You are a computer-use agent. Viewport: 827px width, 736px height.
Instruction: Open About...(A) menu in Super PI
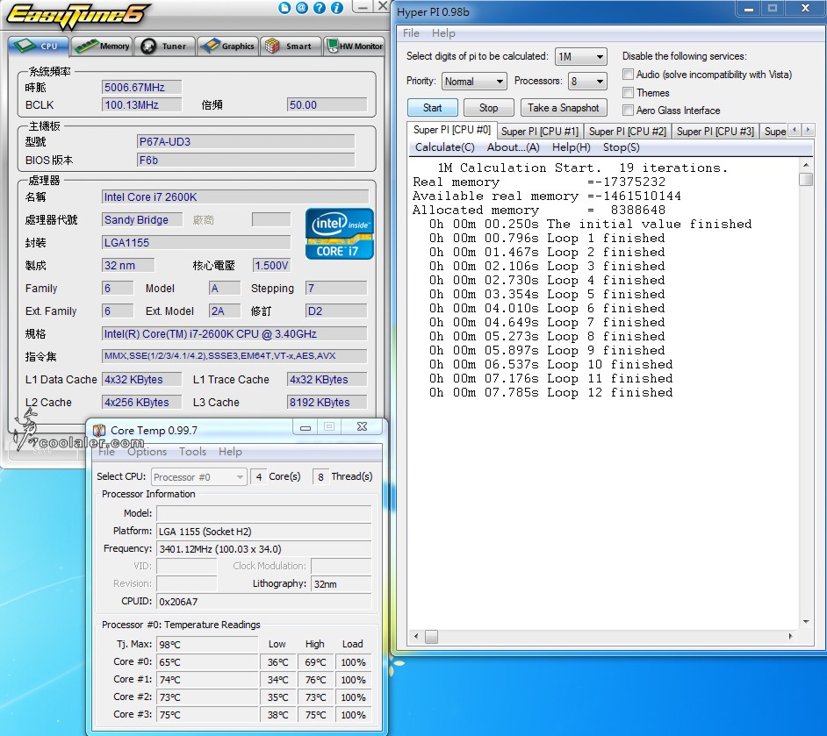pos(513,147)
